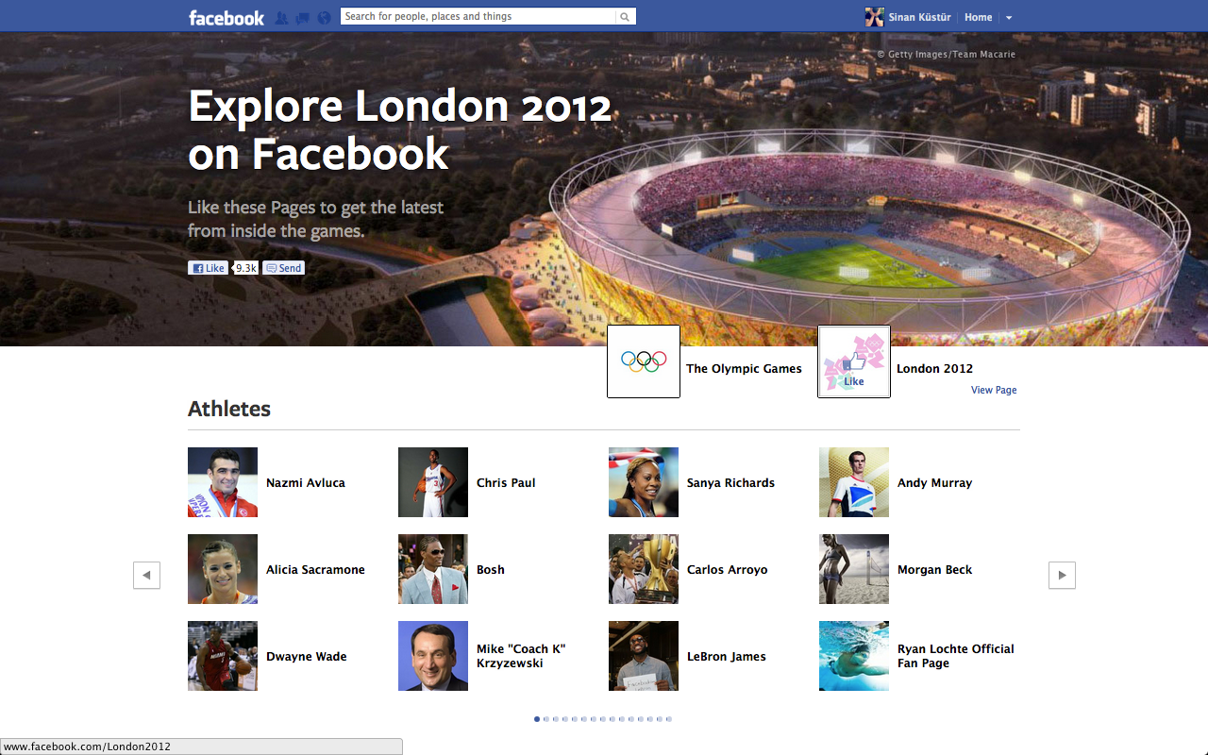Open Sinan Küstür profile name link
The height and width of the screenshot is (755, 1208).
pos(920,17)
